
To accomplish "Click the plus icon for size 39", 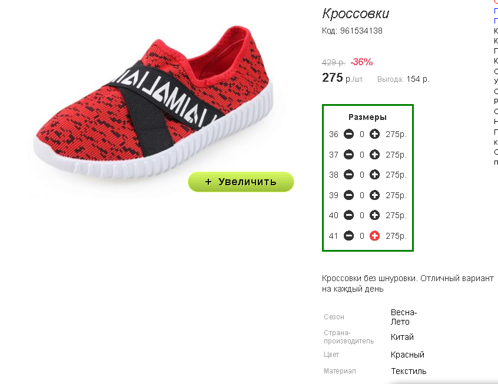I will [374, 195].
